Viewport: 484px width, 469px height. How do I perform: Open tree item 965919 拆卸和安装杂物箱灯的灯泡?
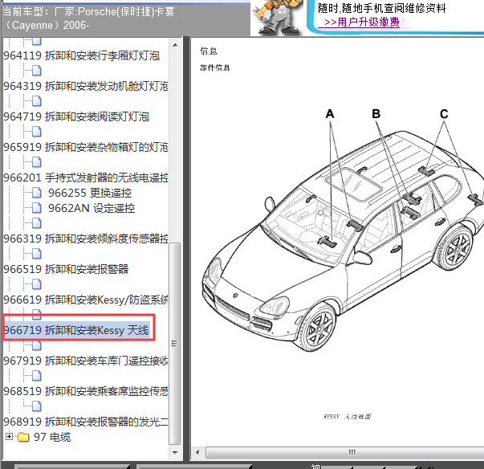click(x=86, y=147)
